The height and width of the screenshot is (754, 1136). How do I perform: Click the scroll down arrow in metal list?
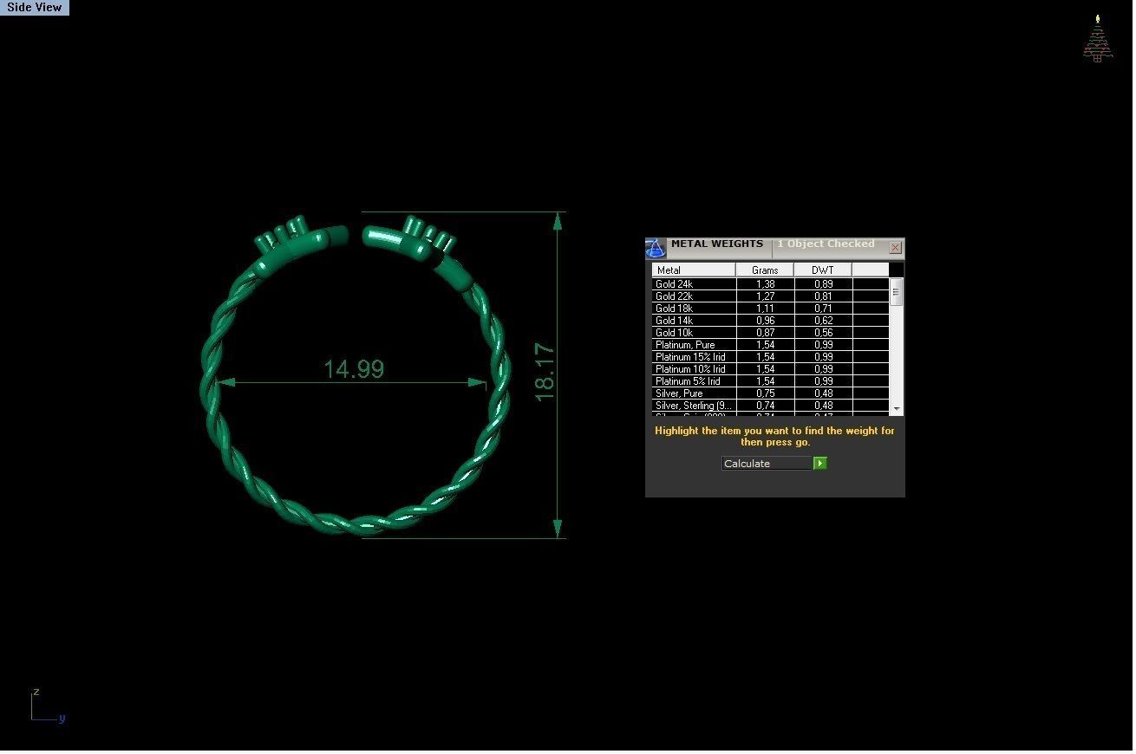pyautogui.click(x=897, y=408)
